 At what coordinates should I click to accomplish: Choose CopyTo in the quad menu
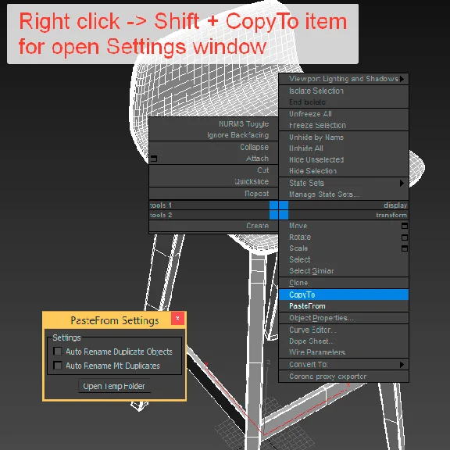click(x=344, y=295)
